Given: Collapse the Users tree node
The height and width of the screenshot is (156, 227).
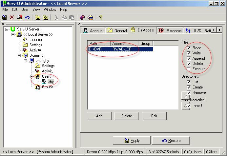Looking at the screenshot, I should point(31,76).
